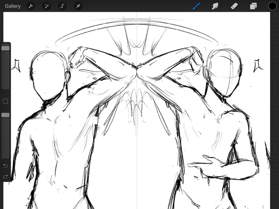This screenshot has height=209, width=279.
Task: Select the Brush tool
Action: pos(196,6)
